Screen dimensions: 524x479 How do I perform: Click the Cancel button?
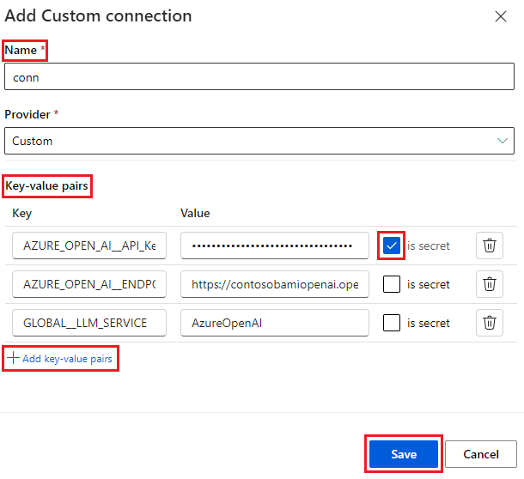(x=481, y=454)
